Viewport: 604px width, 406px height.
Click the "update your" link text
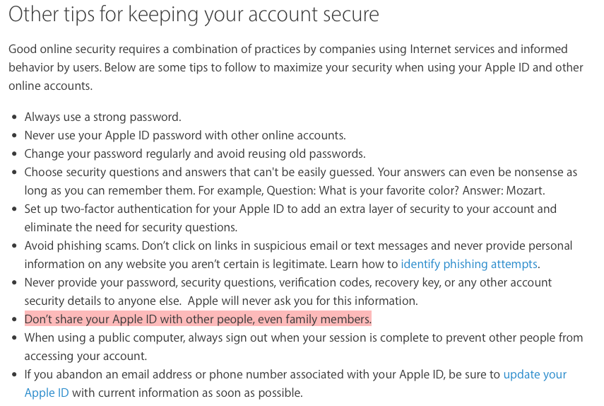coord(535,374)
